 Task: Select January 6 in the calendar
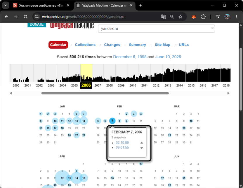pyautogui.click(x=77, y=114)
